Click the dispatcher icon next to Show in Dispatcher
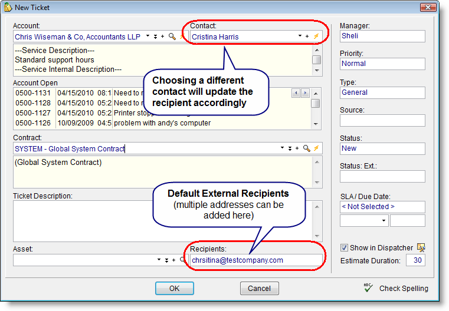 [x=421, y=248]
